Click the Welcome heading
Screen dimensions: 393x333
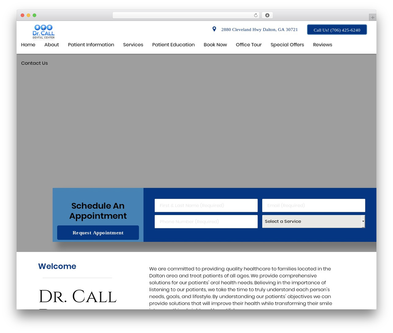(57, 266)
